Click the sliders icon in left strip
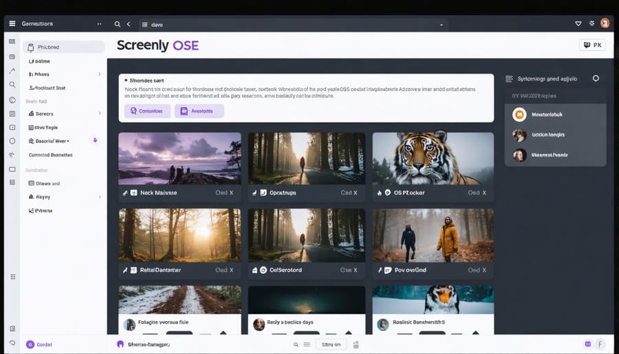The image size is (619, 354). tap(12, 154)
